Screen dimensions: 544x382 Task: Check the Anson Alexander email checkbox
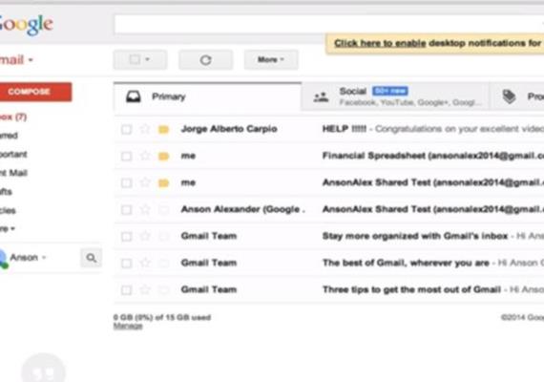pyautogui.click(x=126, y=210)
